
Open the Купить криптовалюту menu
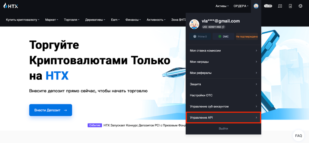[23, 20]
